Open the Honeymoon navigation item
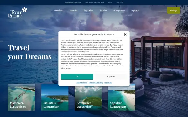This screenshot has width=188, height=117. coord(119,10)
